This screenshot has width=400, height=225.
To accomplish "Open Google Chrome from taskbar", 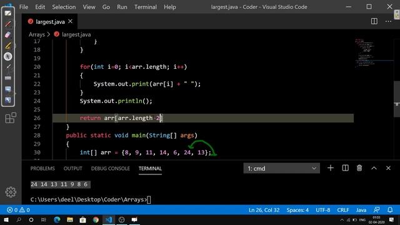I will click(x=96, y=219).
